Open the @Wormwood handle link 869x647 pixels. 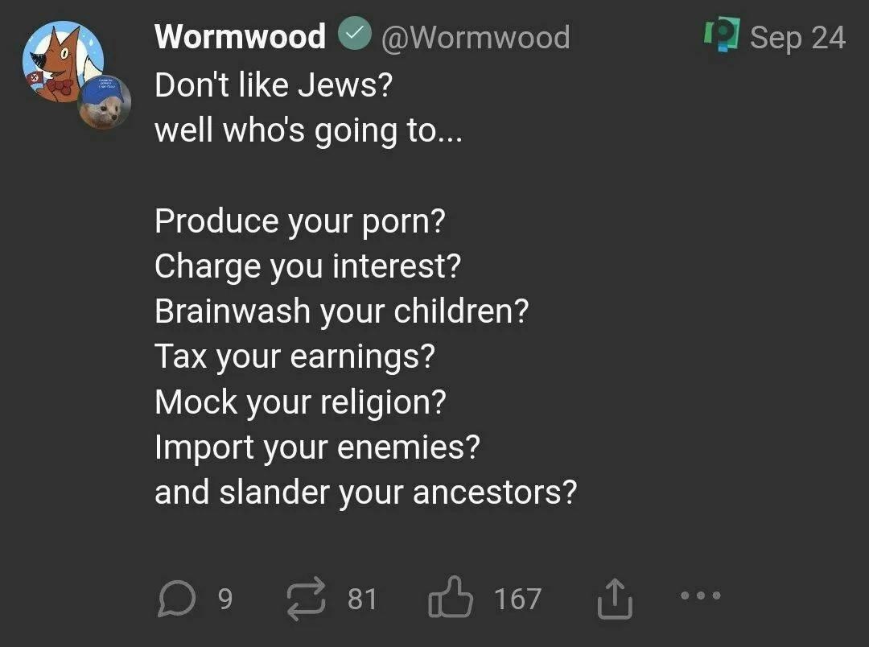476,37
